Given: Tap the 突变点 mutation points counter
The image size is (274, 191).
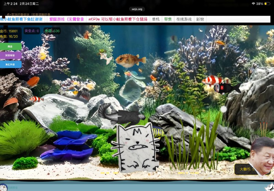Looking at the screenshot, I should (32, 31).
